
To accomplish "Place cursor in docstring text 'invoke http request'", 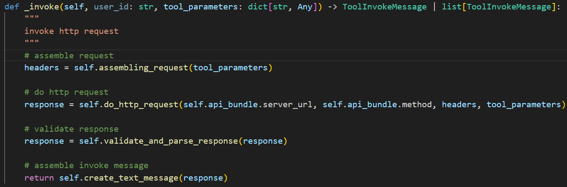I will click(x=71, y=31).
